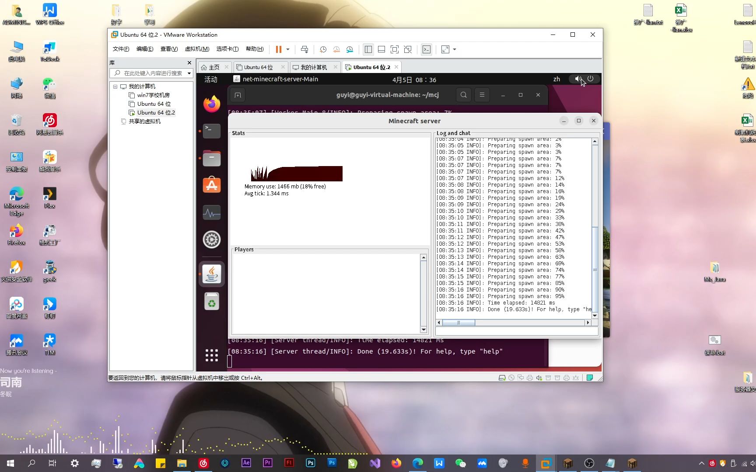
Task: Switch to the Ubuntu 64 位 tab
Action: (x=258, y=67)
